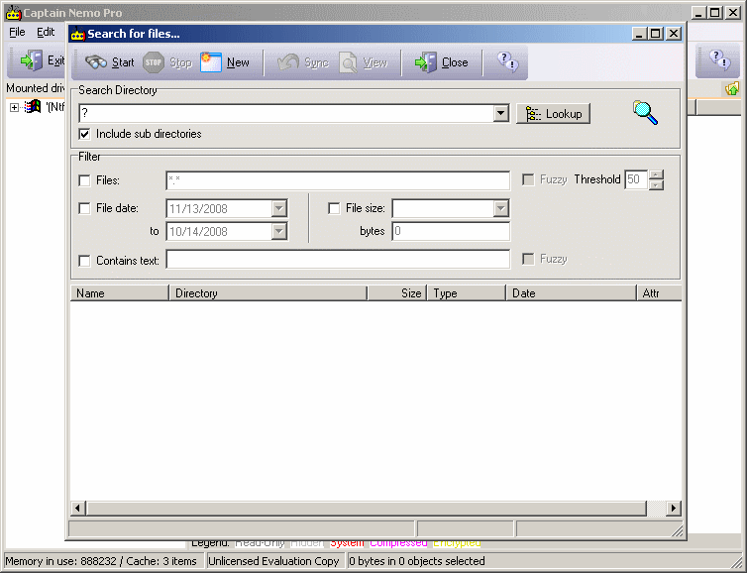Expand the mounted drive tree node
Viewport: 747px width, 573px height.
pos(15,107)
